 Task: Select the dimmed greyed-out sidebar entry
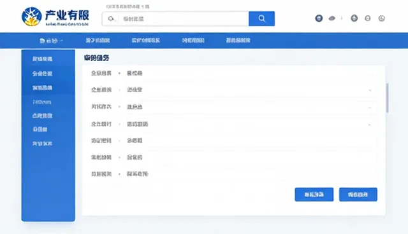(x=42, y=102)
